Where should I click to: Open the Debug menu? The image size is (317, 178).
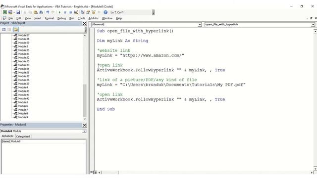pyautogui.click(x=61, y=18)
